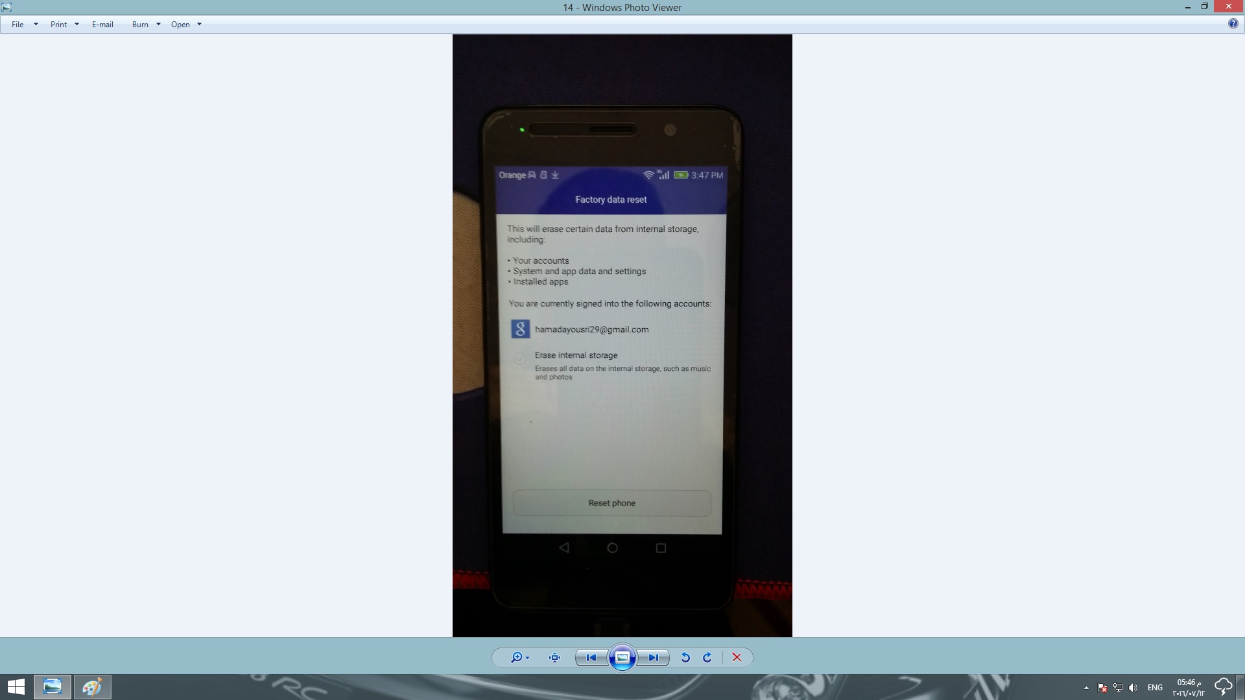Click the Windows Start button
This screenshot has height=700, width=1245.
(x=16, y=687)
